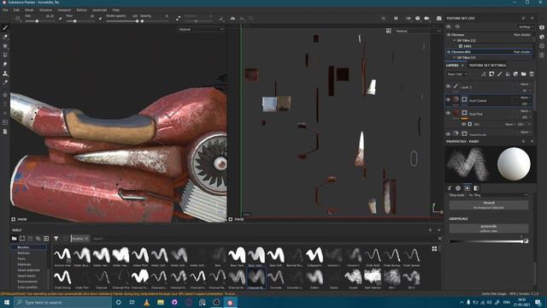
Task: Open the 2D viewport Material dropdown
Action: coord(418,31)
